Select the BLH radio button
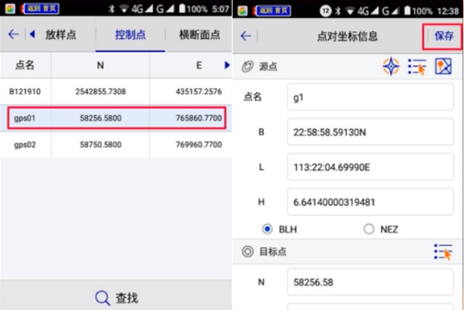Viewport: 465px width, 310px height. pos(267,229)
